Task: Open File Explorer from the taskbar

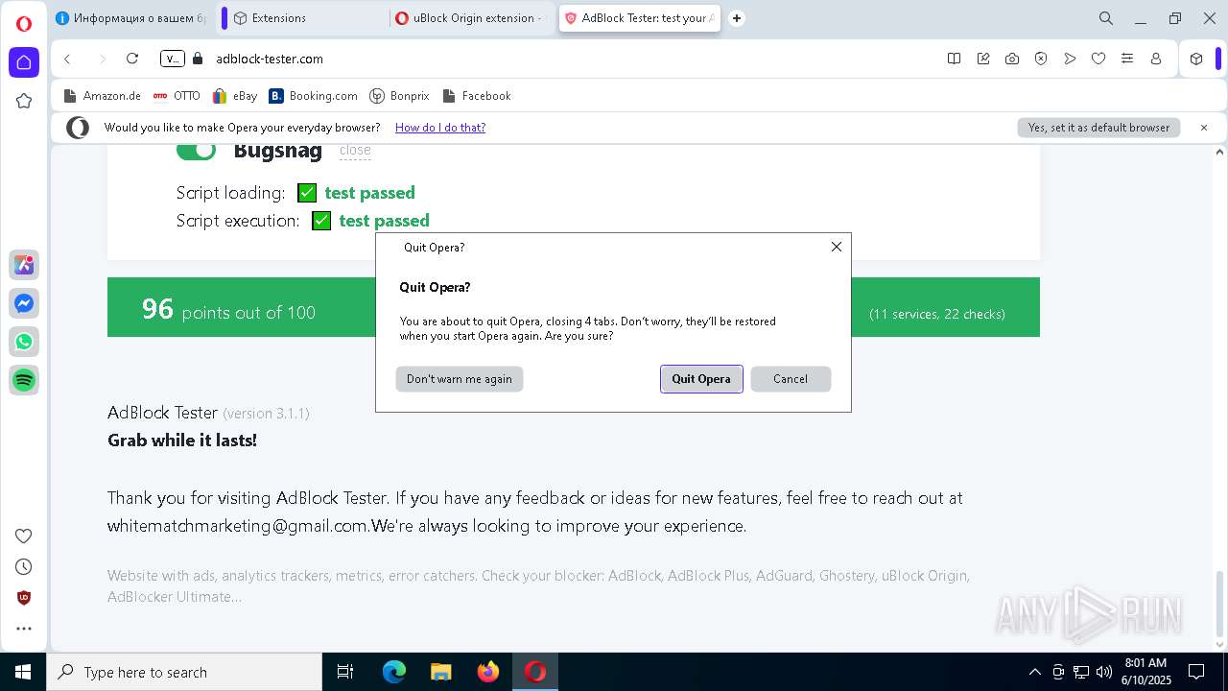Action: 440,672
